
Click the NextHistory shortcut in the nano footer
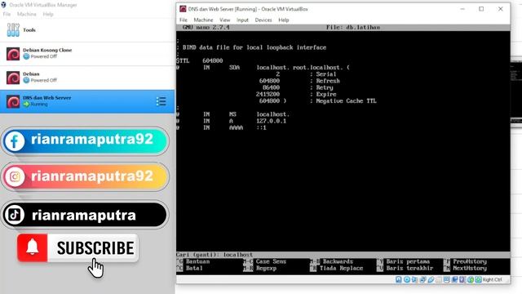tap(465, 269)
